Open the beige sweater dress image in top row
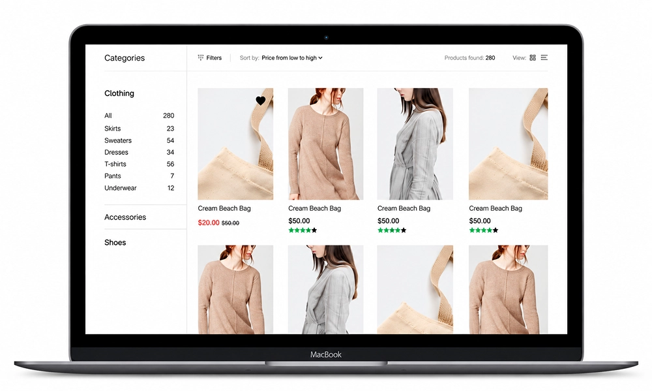Image resolution: width=652 pixels, height=391 pixels. tap(325, 144)
